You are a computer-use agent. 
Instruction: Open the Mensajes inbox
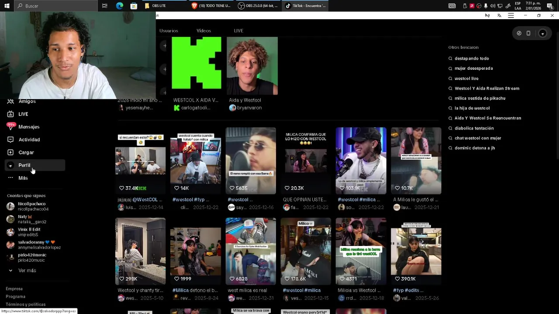tap(29, 127)
